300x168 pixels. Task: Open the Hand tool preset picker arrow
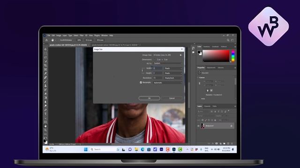(x=55, y=40)
